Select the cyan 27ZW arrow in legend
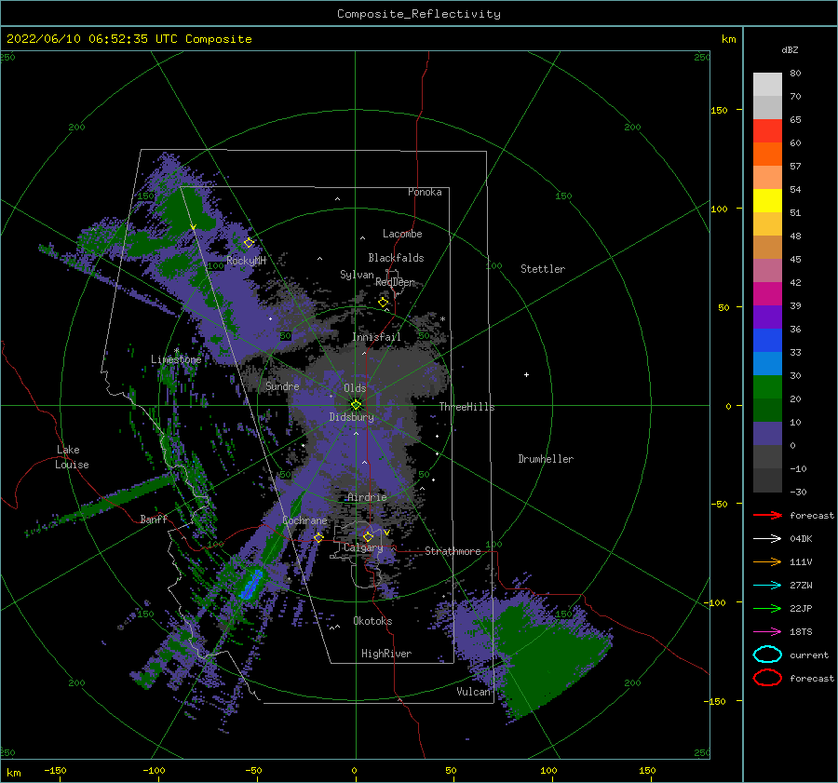This screenshot has height=783, width=838. tap(767, 586)
